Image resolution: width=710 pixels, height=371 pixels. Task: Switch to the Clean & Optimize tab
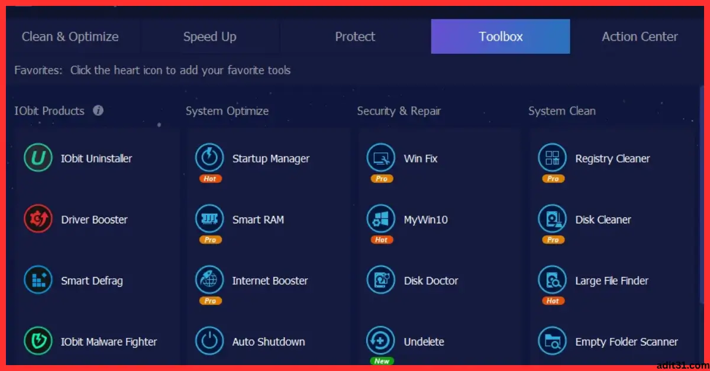coord(70,37)
